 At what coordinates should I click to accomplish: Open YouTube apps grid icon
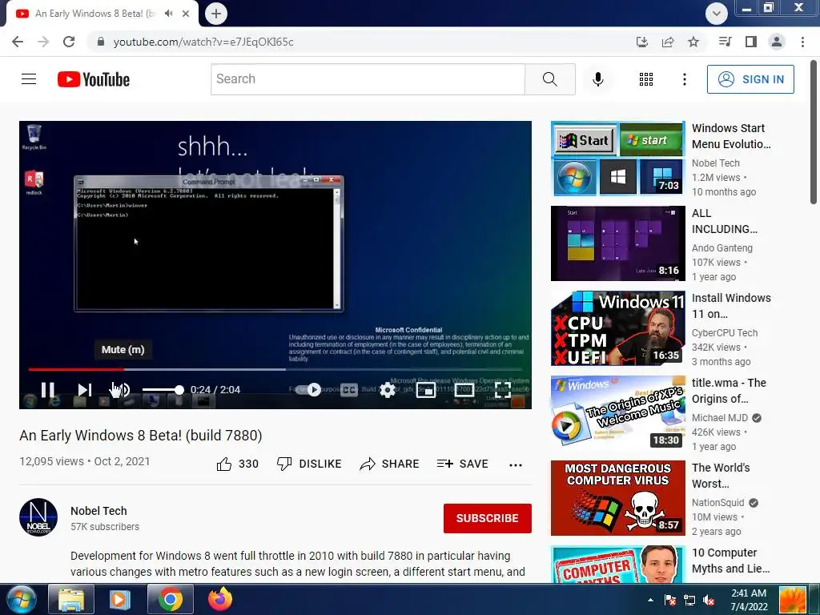(x=646, y=79)
